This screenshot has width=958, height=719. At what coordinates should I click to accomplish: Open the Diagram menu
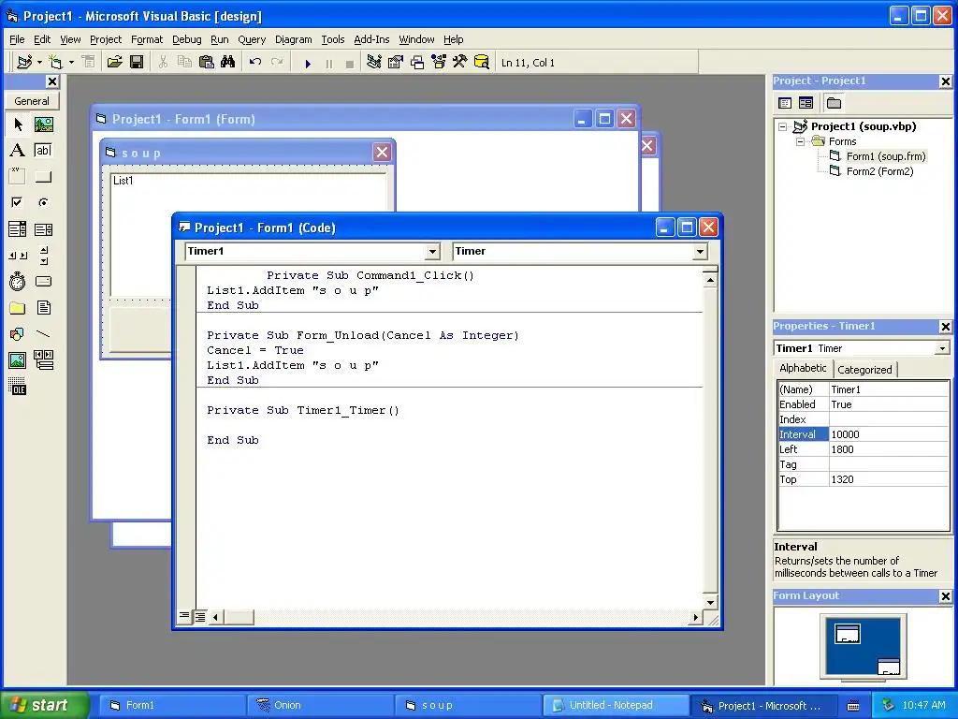click(293, 39)
